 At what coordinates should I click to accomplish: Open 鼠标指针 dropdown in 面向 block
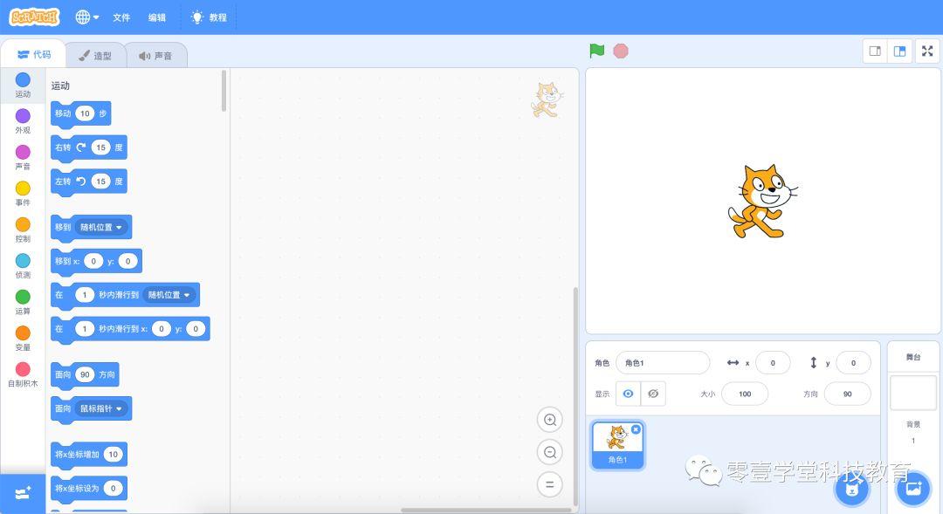101,408
